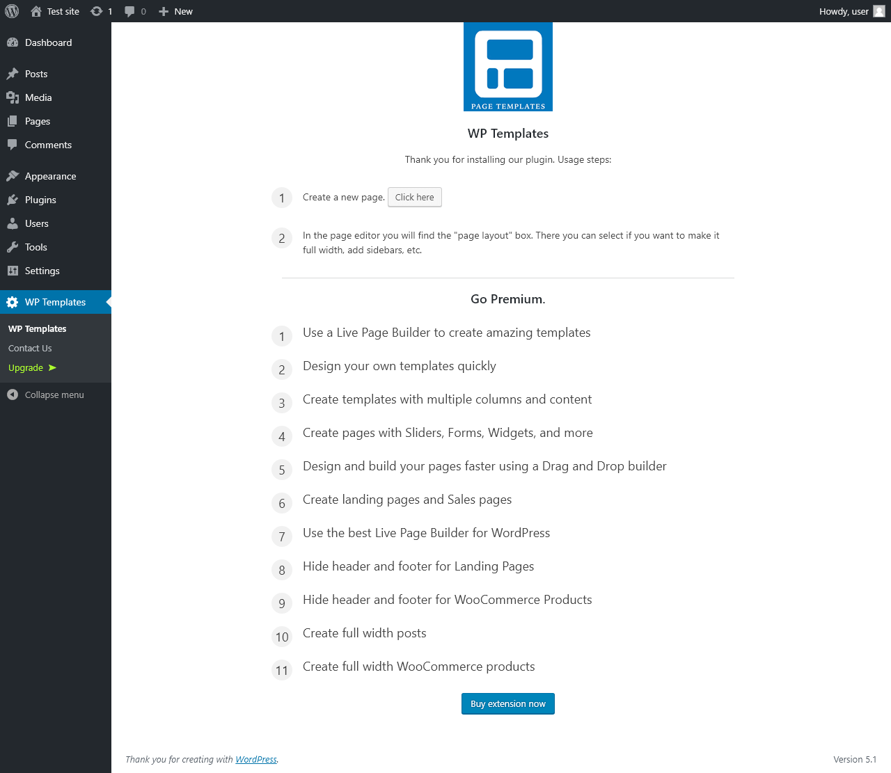Click the Buy extension now button

tap(508, 703)
